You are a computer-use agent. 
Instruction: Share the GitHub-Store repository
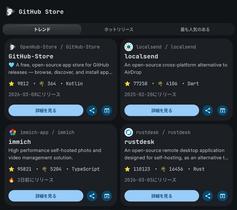[92, 110]
